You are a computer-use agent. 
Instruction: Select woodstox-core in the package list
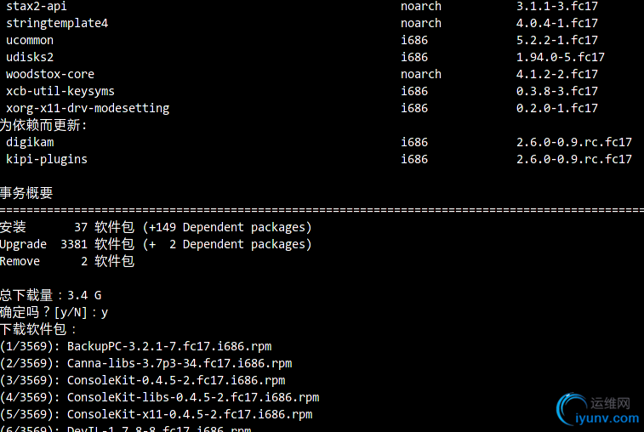pos(49,74)
